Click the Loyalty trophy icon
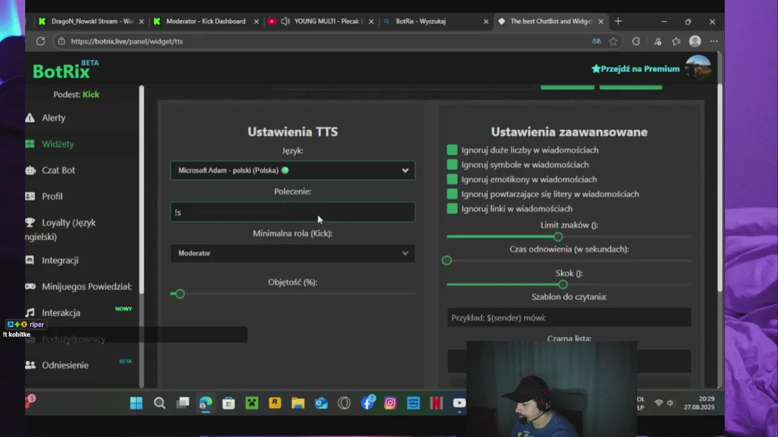The width and height of the screenshot is (778, 437). coord(30,223)
